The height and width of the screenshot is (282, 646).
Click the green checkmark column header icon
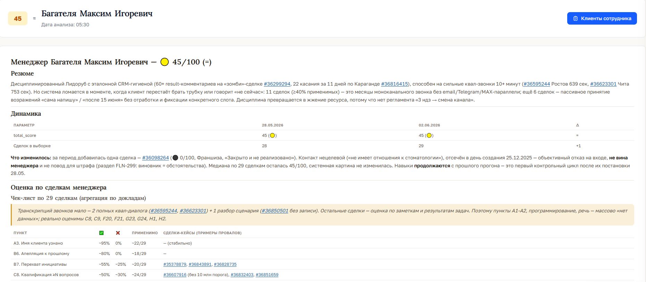[101, 233]
